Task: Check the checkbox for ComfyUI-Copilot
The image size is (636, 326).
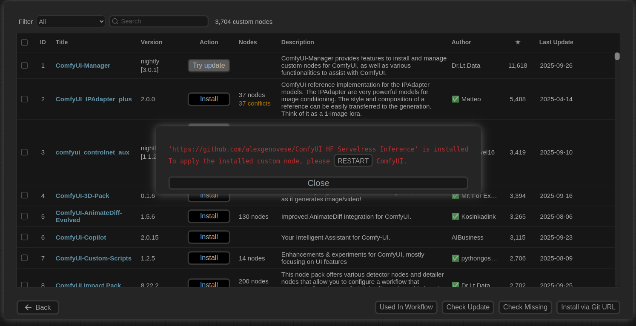Action: (x=24, y=237)
